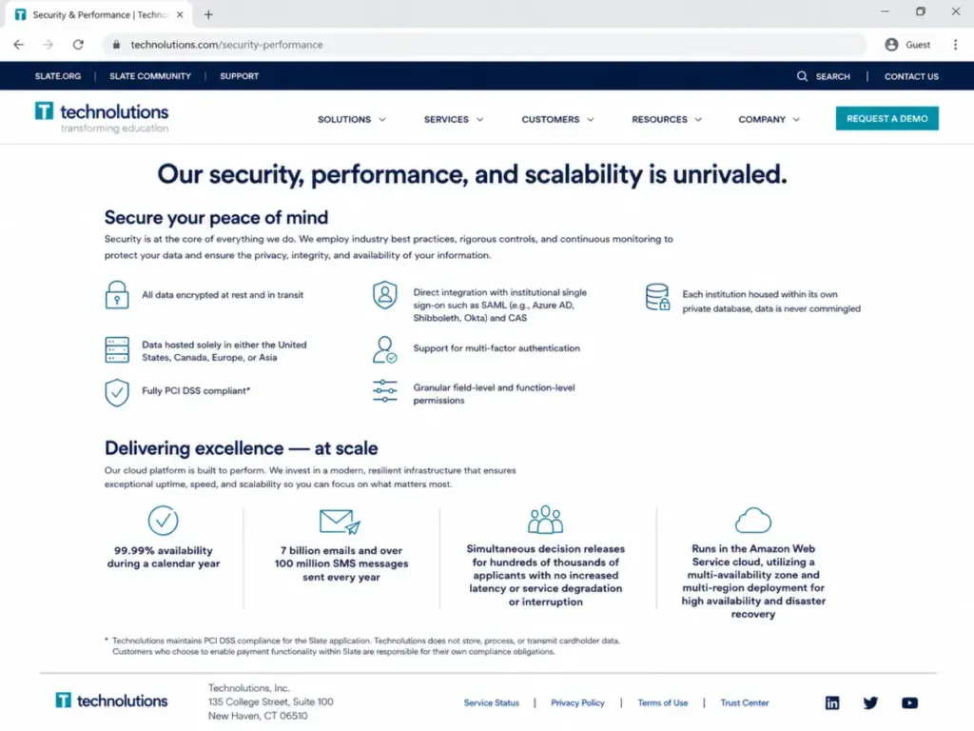The height and width of the screenshot is (731, 974).
Task: Click the browser forward arrow
Action: point(48,45)
